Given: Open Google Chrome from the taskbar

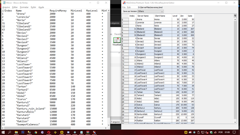Looking at the screenshot, I should 36,132.
